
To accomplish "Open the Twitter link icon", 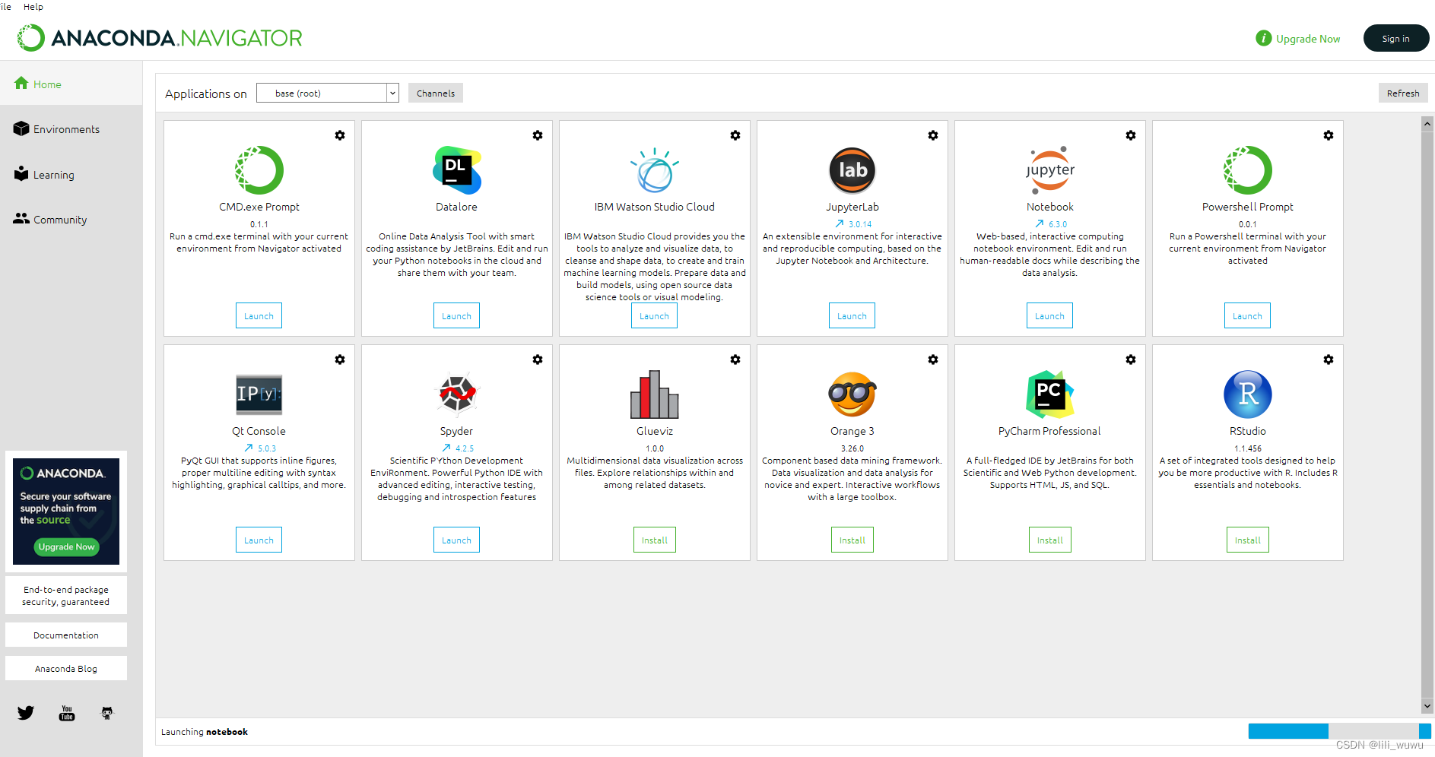I will (26, 713).
